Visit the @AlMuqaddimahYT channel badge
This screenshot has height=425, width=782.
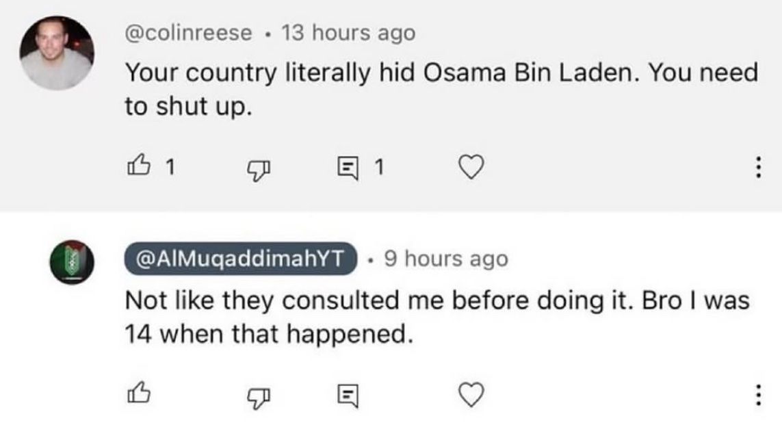241,259
